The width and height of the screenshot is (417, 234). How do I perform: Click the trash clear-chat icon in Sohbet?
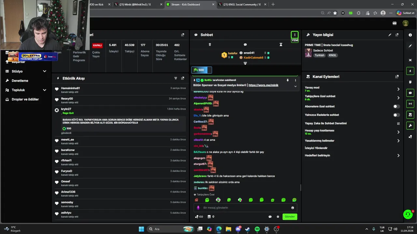point(210,45)
